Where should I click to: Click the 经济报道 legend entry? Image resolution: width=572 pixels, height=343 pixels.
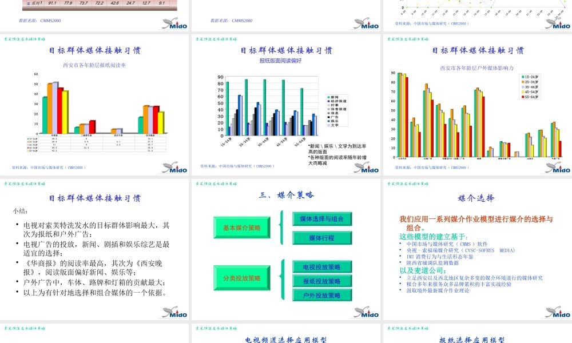pos(337,101)
